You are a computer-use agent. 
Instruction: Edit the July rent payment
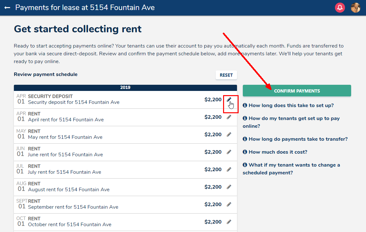click(x=229, y=170)
